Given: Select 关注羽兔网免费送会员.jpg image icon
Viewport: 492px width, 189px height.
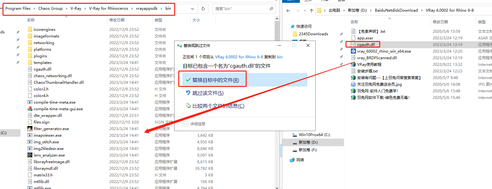Looking at the screenshot, I should 353,84.
